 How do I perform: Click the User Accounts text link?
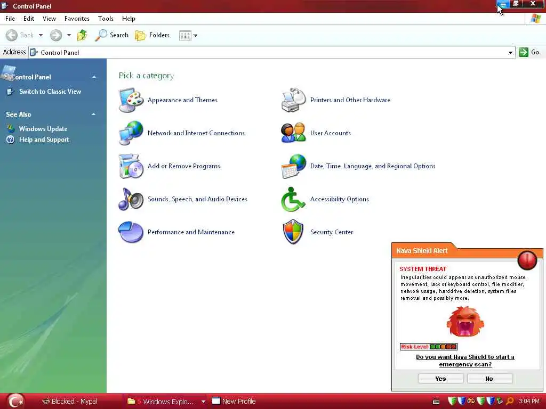(331, 133)
